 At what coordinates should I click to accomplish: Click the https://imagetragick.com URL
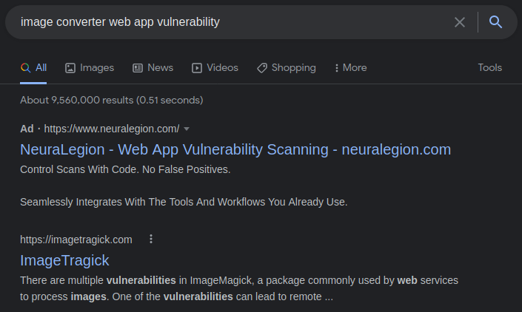click(76, 240)
